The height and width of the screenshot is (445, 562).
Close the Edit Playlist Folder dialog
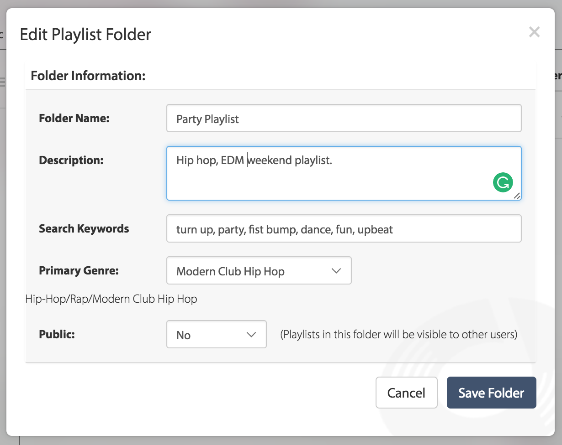click(x=534, y=32)
